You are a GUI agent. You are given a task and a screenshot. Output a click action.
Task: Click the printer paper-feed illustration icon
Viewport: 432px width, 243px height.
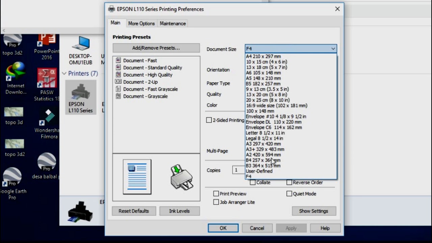(182, 177)
